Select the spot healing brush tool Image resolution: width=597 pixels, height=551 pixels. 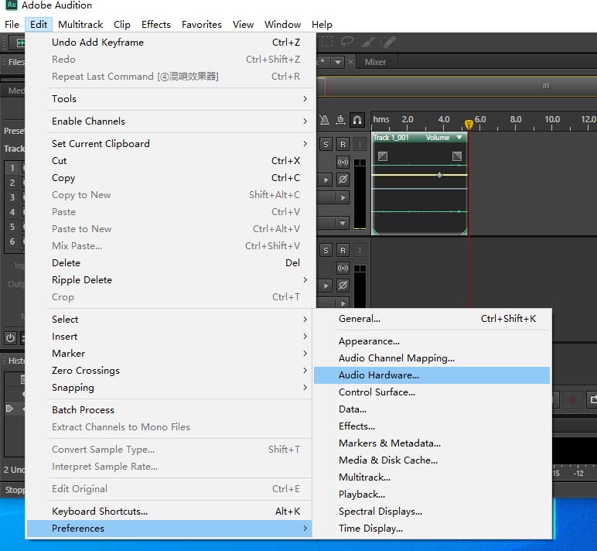(389, 42)
